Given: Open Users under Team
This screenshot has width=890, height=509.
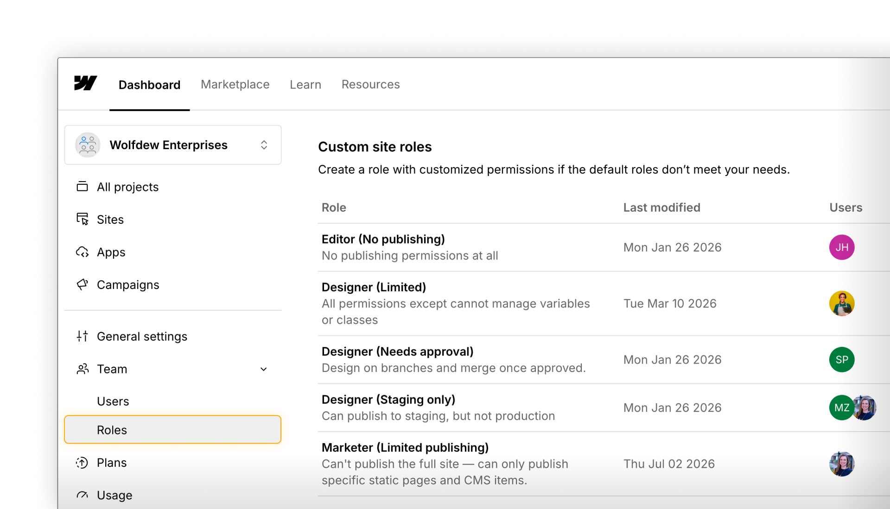Looking at the screenshot, I should point(113,402).
